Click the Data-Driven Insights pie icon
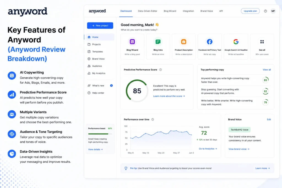Viewport: 282px width, 188px height. pos(12,154)
